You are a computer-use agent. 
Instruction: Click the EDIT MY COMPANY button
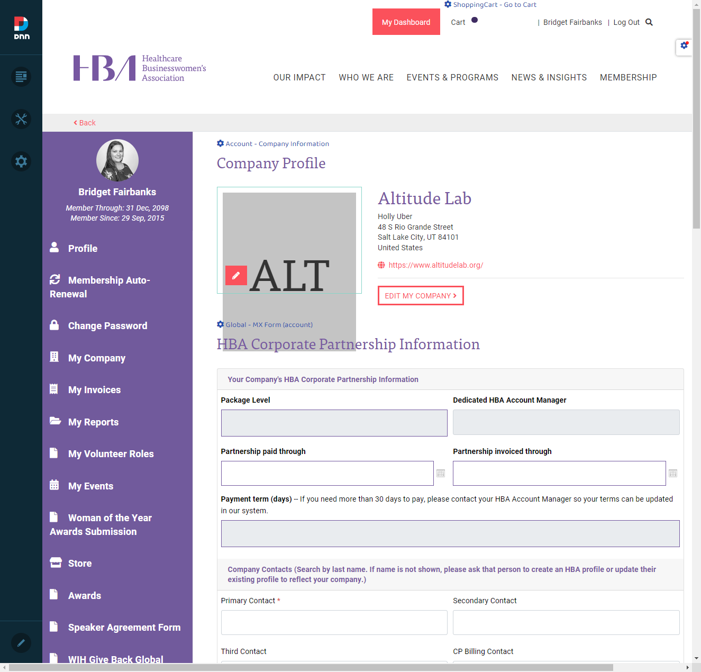421,296
